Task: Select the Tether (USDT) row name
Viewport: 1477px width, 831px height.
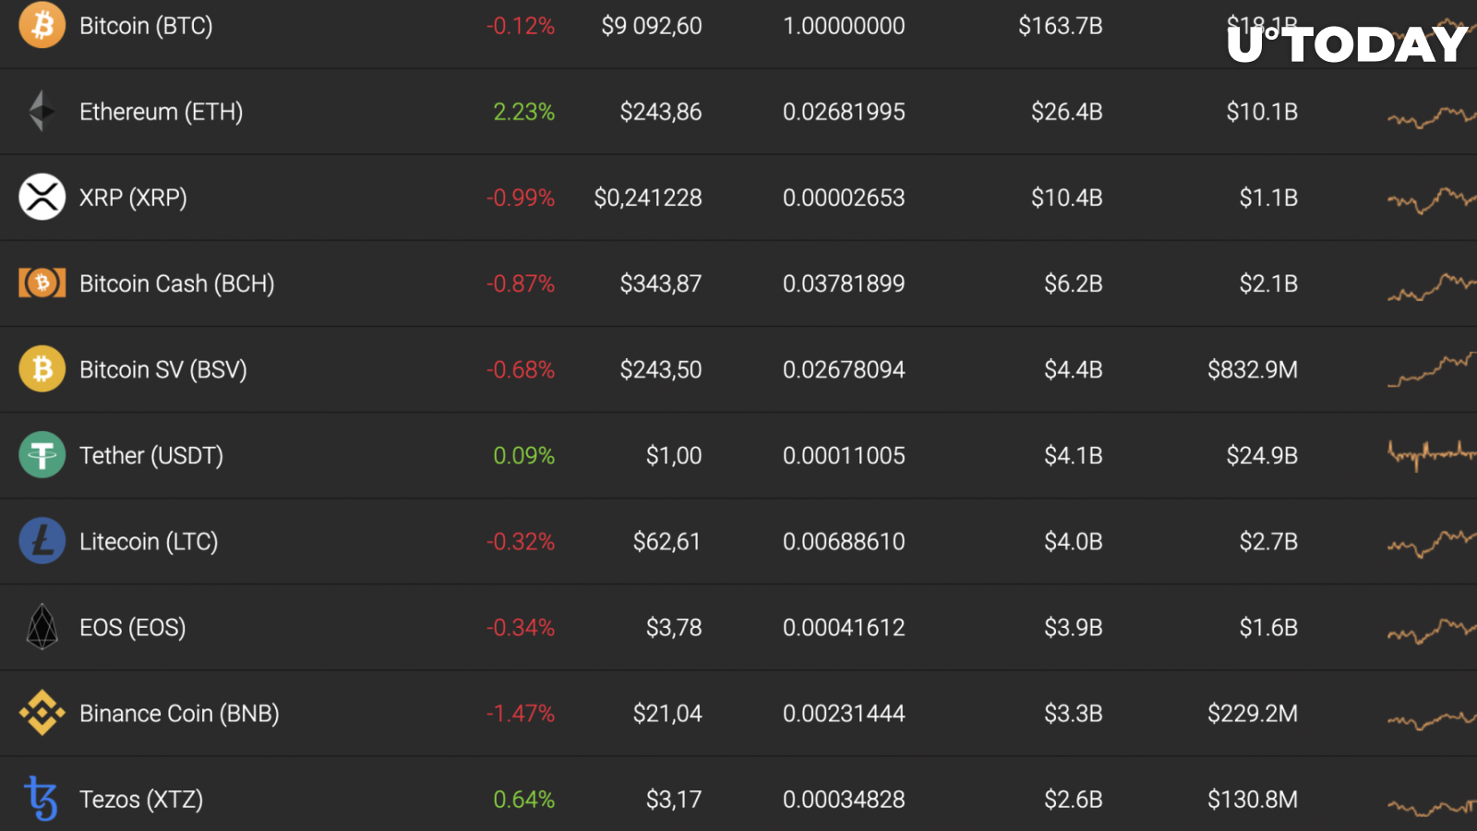Action: [151, 455]
